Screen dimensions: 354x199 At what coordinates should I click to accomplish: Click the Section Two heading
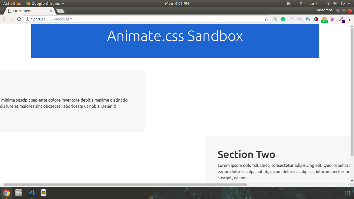coord(246,155)
